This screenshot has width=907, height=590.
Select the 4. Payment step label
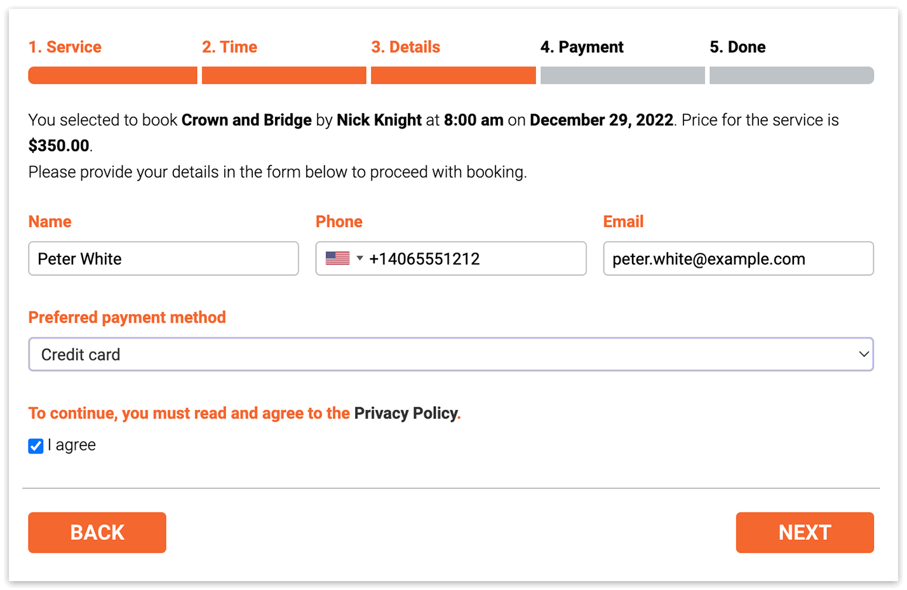pos(582,47)
